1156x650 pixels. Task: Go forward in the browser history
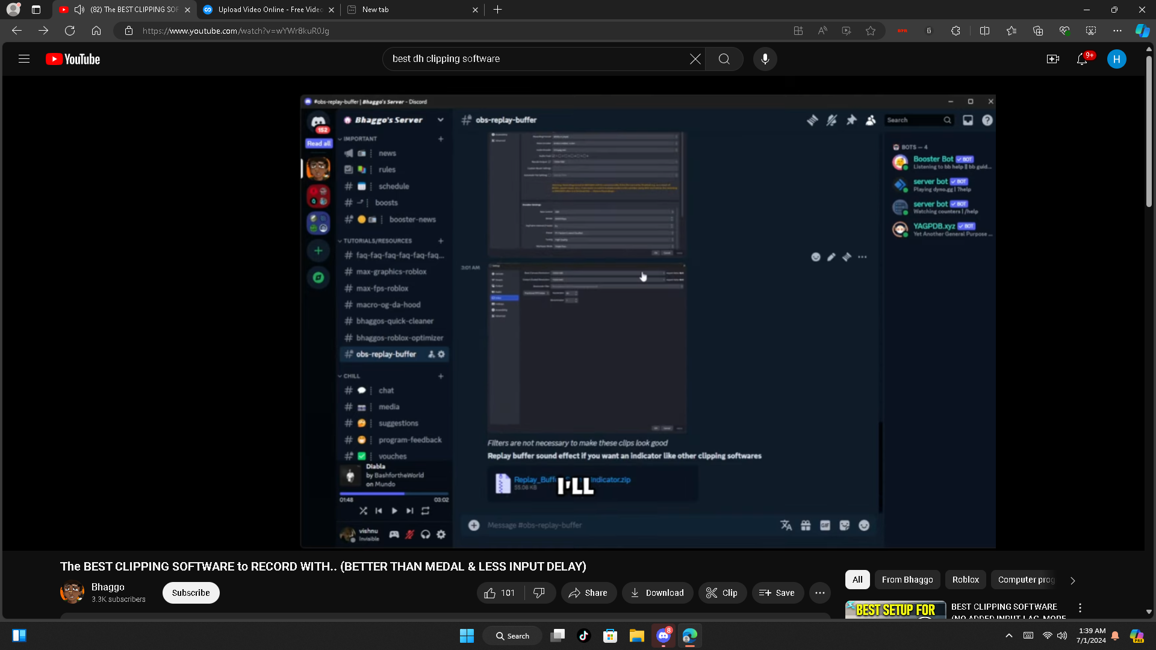43,31
